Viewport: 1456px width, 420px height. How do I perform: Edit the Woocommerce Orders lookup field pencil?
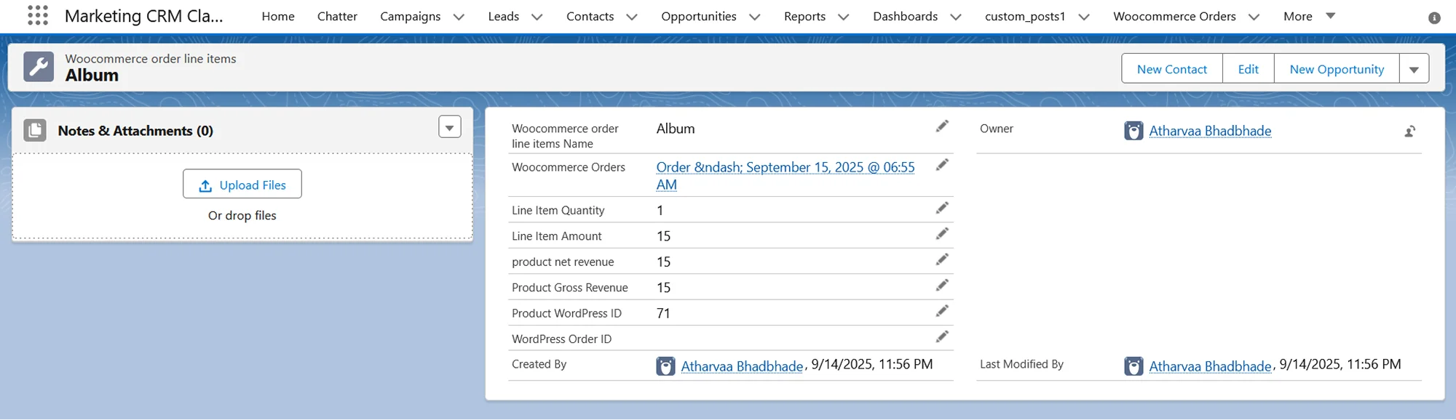942,166
